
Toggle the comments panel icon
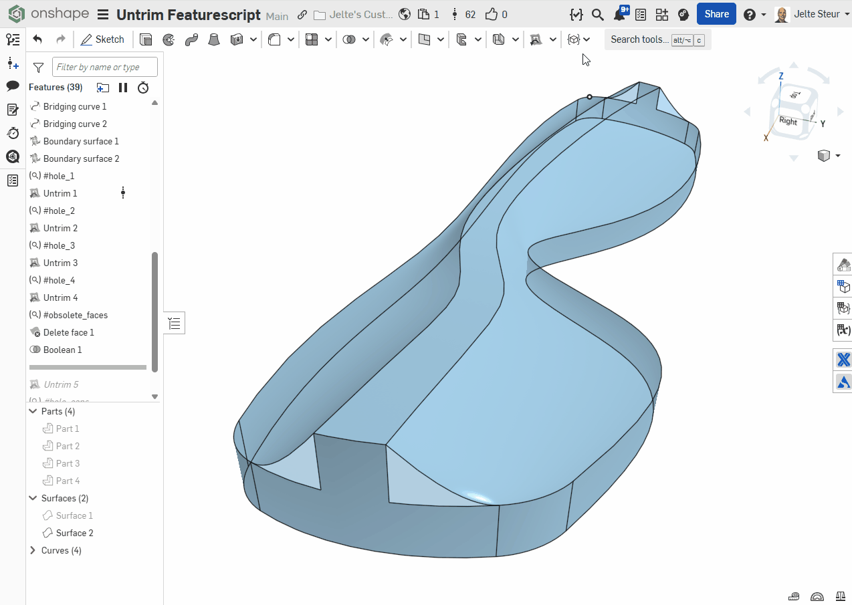click(13, 86)
